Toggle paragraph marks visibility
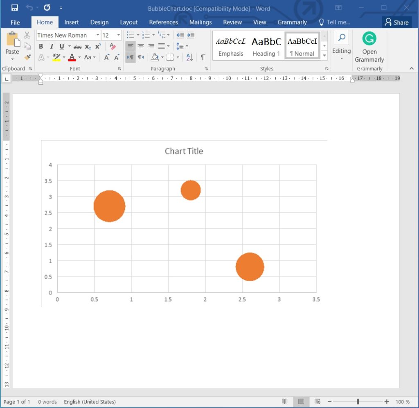This screenshot has width=419, height=408. click(x=203, y=57)
